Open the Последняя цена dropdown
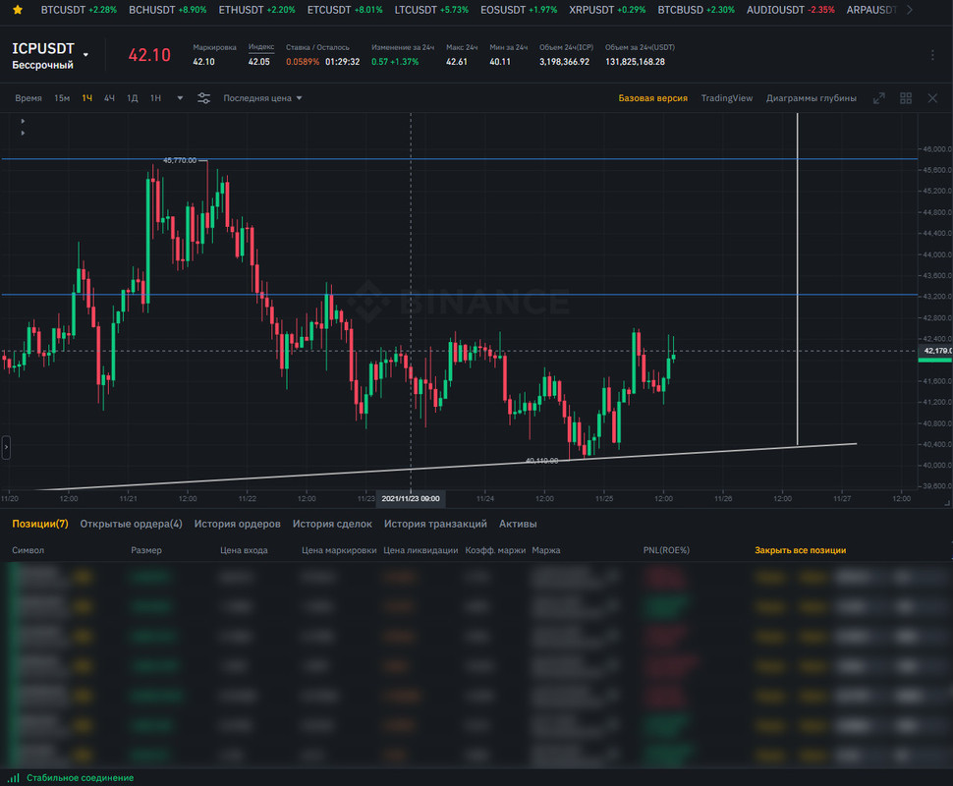This screenshot has width=953, height=786. [262, 98]
